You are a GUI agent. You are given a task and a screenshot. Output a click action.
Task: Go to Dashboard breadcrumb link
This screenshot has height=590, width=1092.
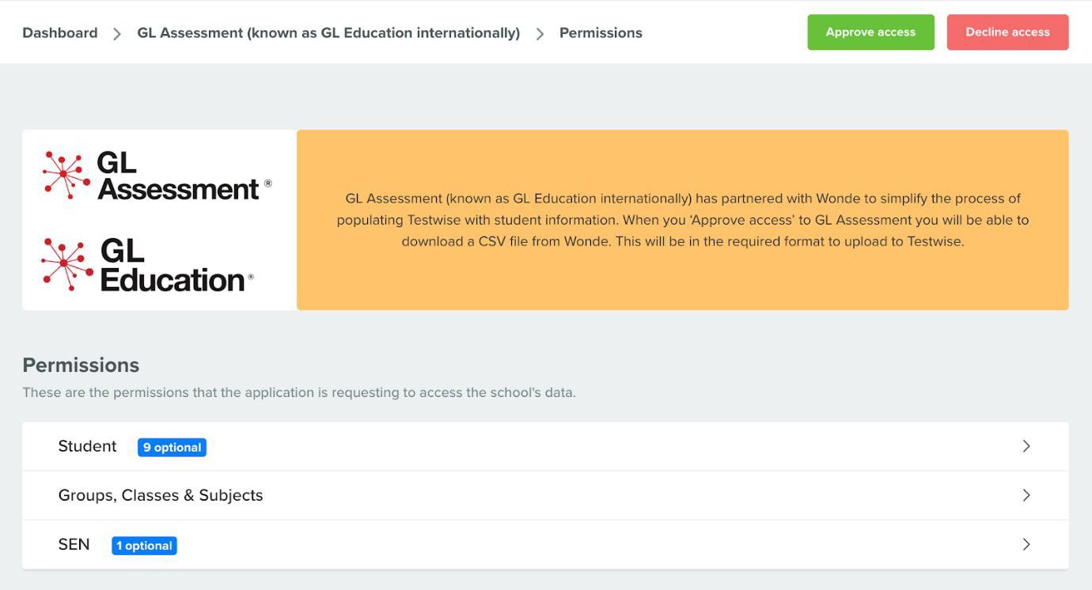pyautogui.click(x=60, y=33)
